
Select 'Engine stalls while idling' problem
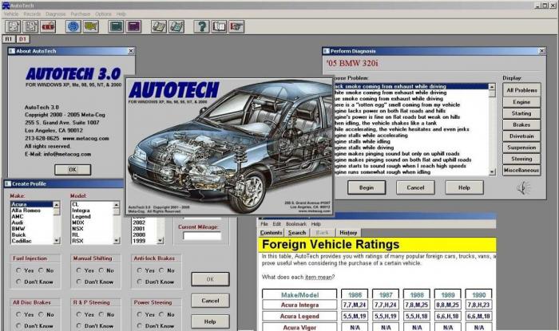410,141
